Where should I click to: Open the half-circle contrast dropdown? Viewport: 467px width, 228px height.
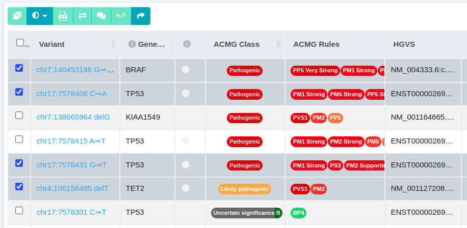click(x=40, y=16)
